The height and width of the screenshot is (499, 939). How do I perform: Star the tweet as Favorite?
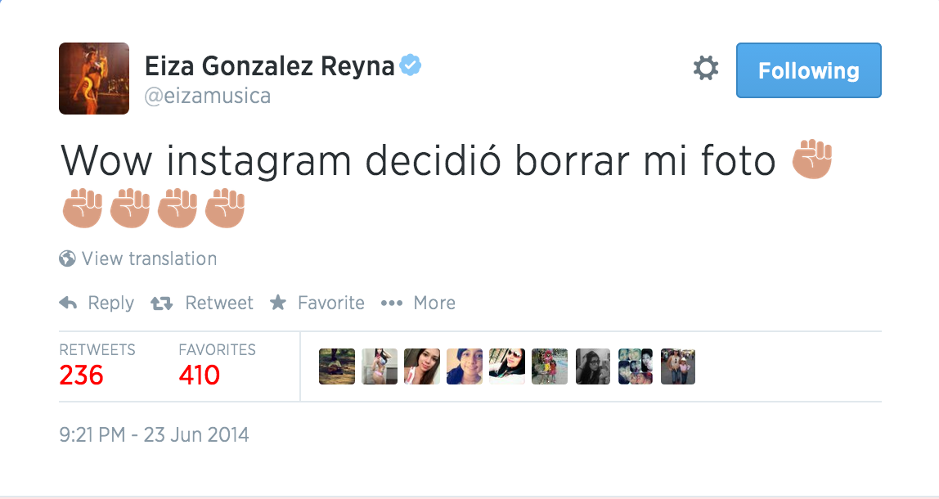278,303
